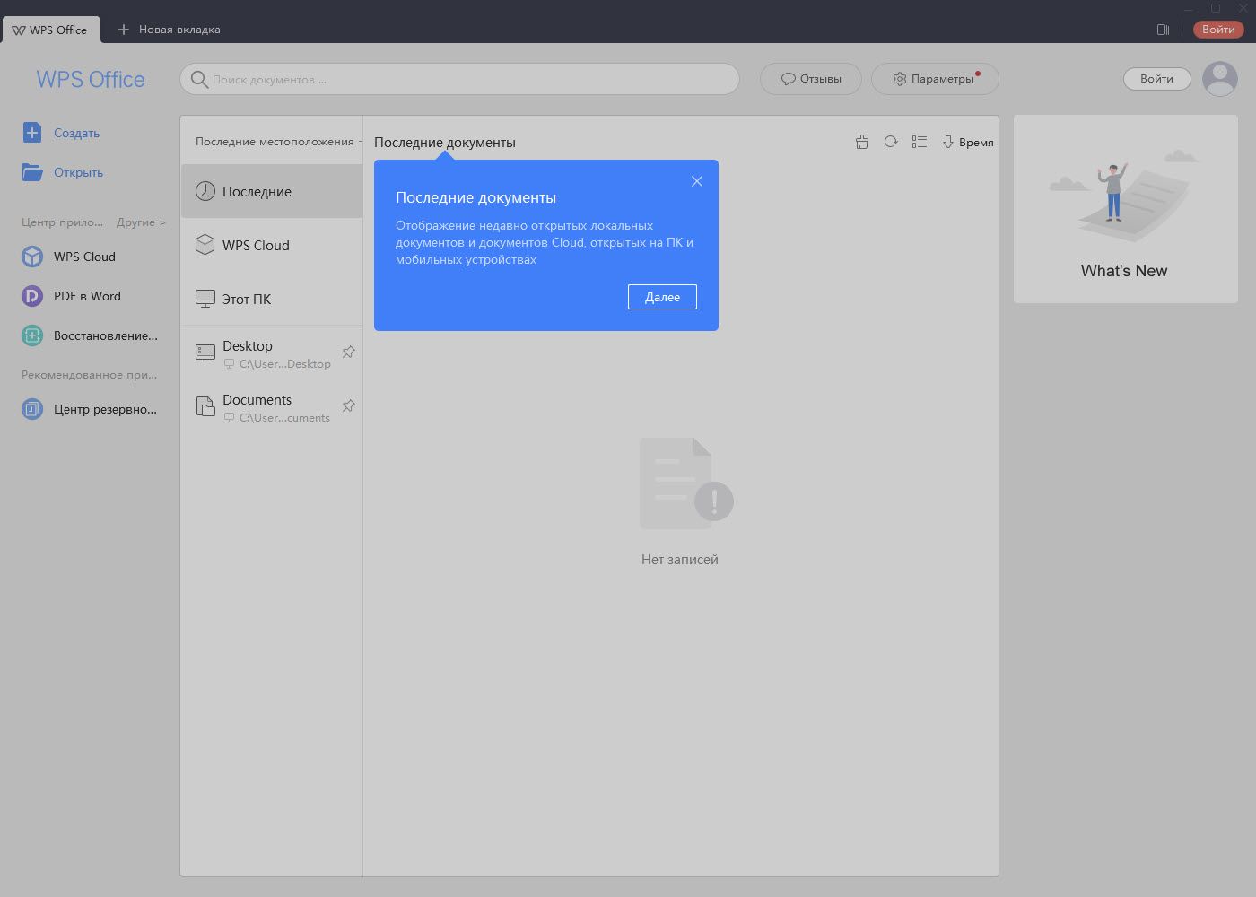
Task: Click the WPS Office logo text
Action: click(91, 79)
